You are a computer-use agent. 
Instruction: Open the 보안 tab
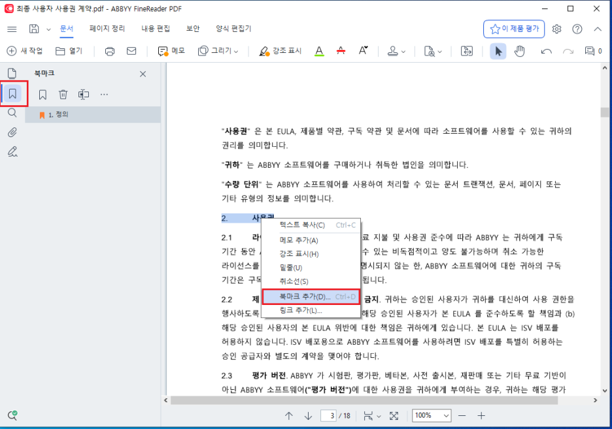(193, 29)
